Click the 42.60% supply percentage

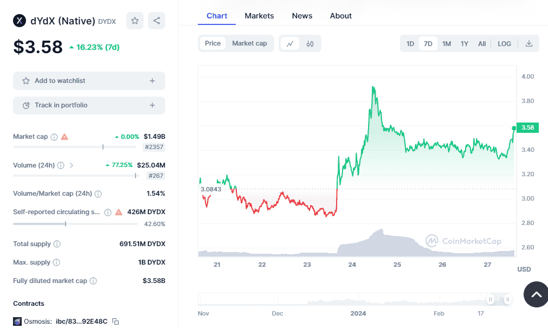(x=154, y=224)
